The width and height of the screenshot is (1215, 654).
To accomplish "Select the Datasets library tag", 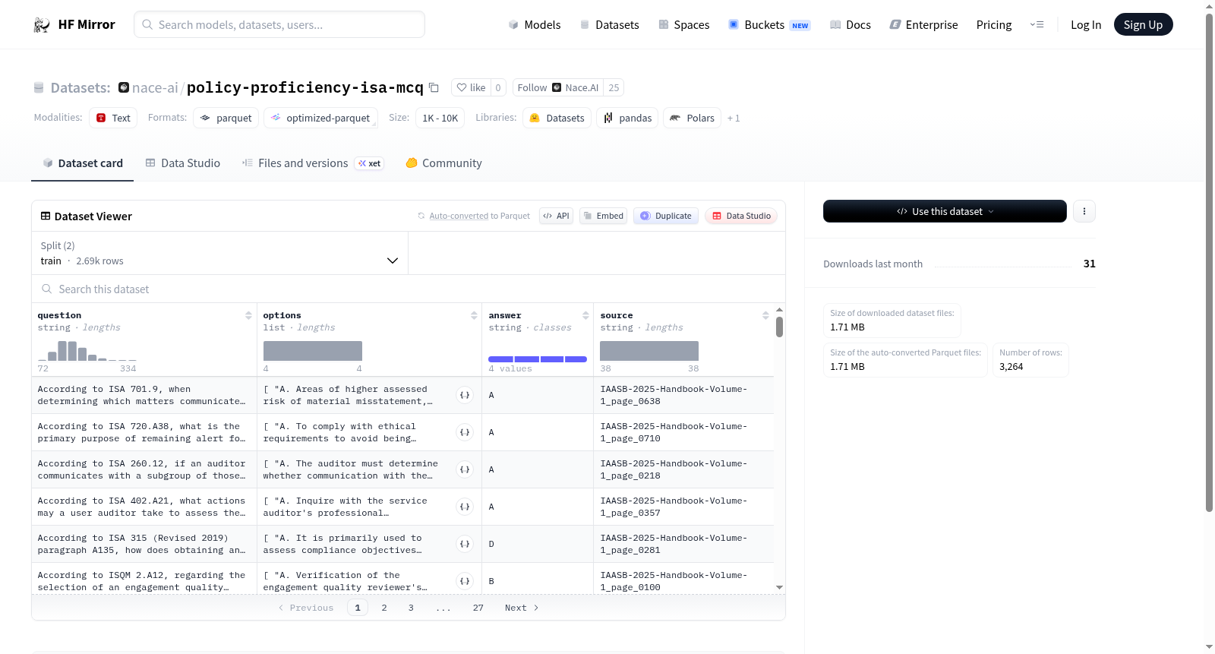I will (557, 118).
